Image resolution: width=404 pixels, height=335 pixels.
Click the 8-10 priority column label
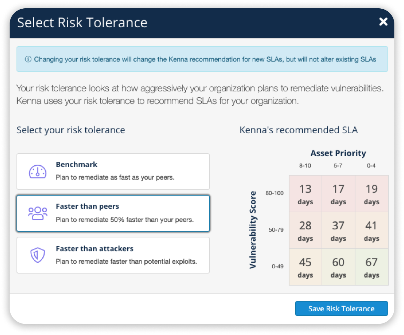click(305, 166)
